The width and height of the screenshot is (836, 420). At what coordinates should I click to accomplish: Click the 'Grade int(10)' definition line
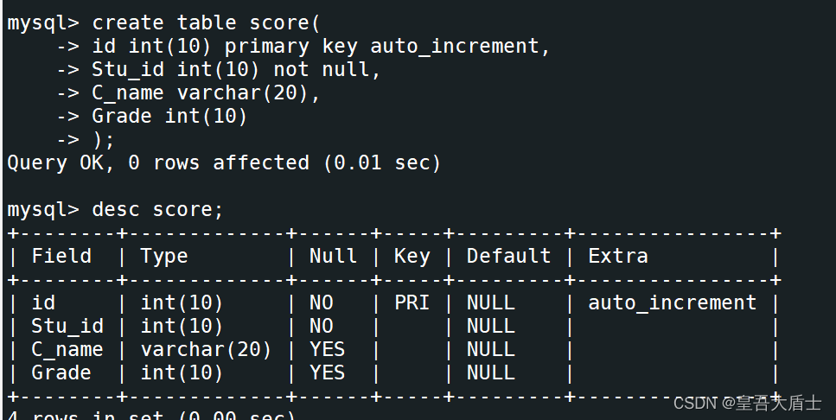click(x=169, y=116)
